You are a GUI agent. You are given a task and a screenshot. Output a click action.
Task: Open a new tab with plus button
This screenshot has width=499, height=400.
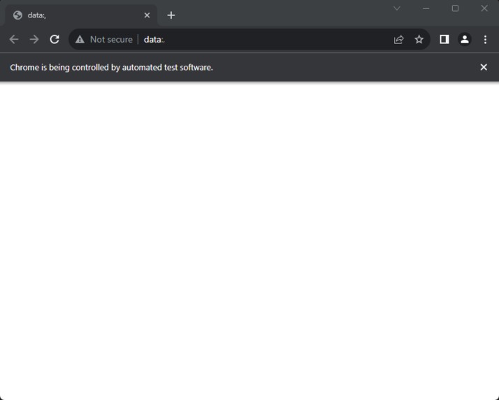pos(171,15)
